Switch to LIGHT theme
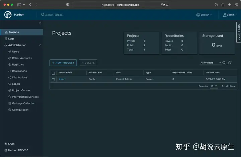This screenshot has height=157, width=241. pos(10,144)
